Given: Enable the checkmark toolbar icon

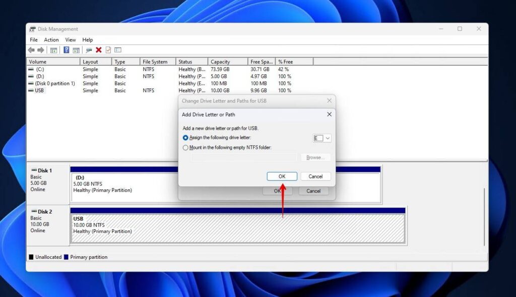Looking at the screenshot, I should point(109,50).
